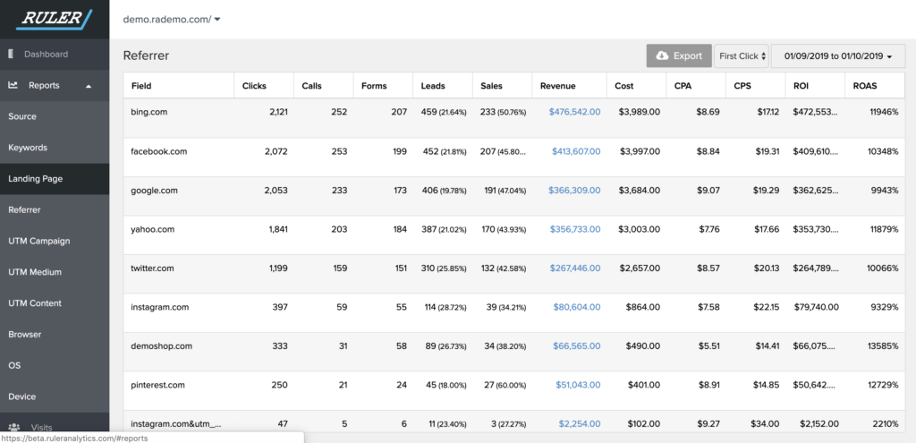Click the Reports chart icon
This screenshot has height=443, width=916.
tap(13, 85)
